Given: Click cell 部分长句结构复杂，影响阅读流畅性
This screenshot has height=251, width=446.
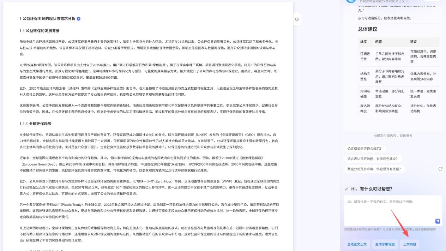Looking at the screenshot, I should tap(390, 109).
